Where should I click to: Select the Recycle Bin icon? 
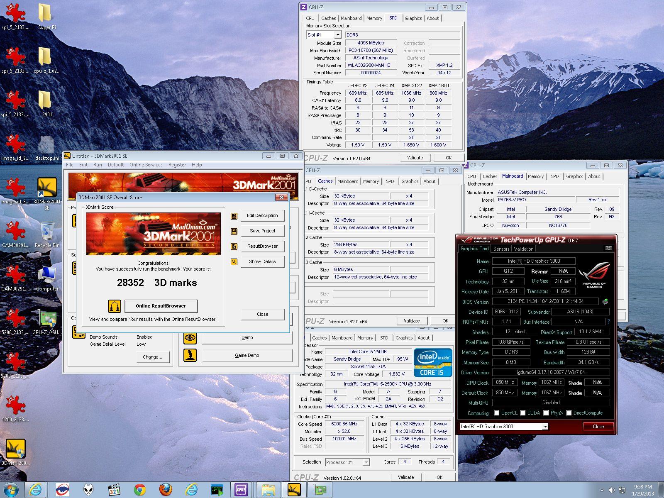click(47, 234)
